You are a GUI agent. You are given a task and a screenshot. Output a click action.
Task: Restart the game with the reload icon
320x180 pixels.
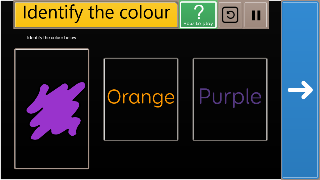click(230, 15)
